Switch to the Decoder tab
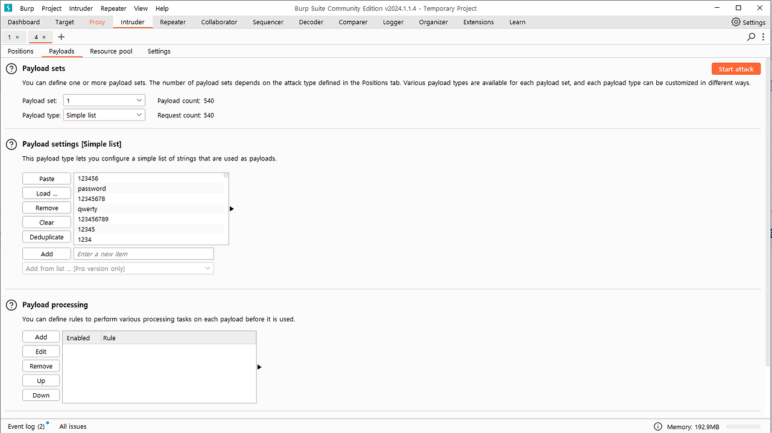The width and height of the screenshot is (772, 433). pos(311,22)
